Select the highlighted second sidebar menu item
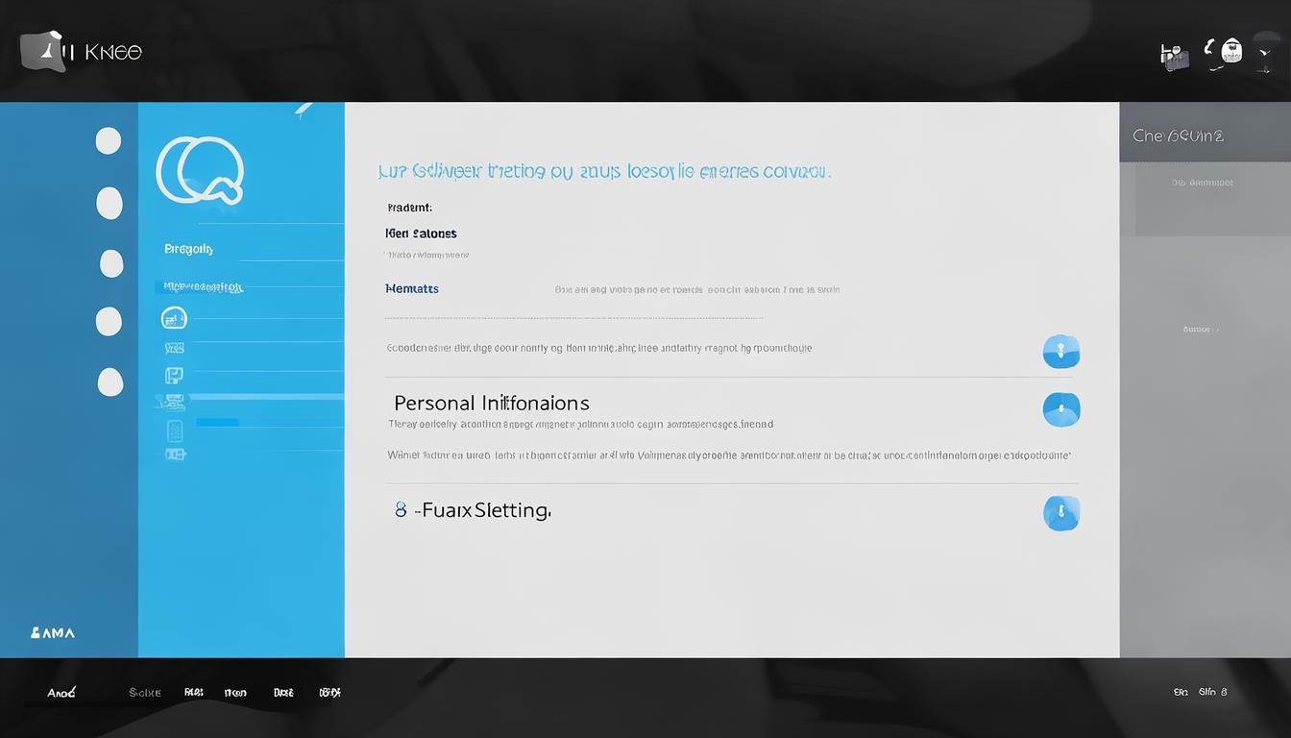 coord(202,286)
